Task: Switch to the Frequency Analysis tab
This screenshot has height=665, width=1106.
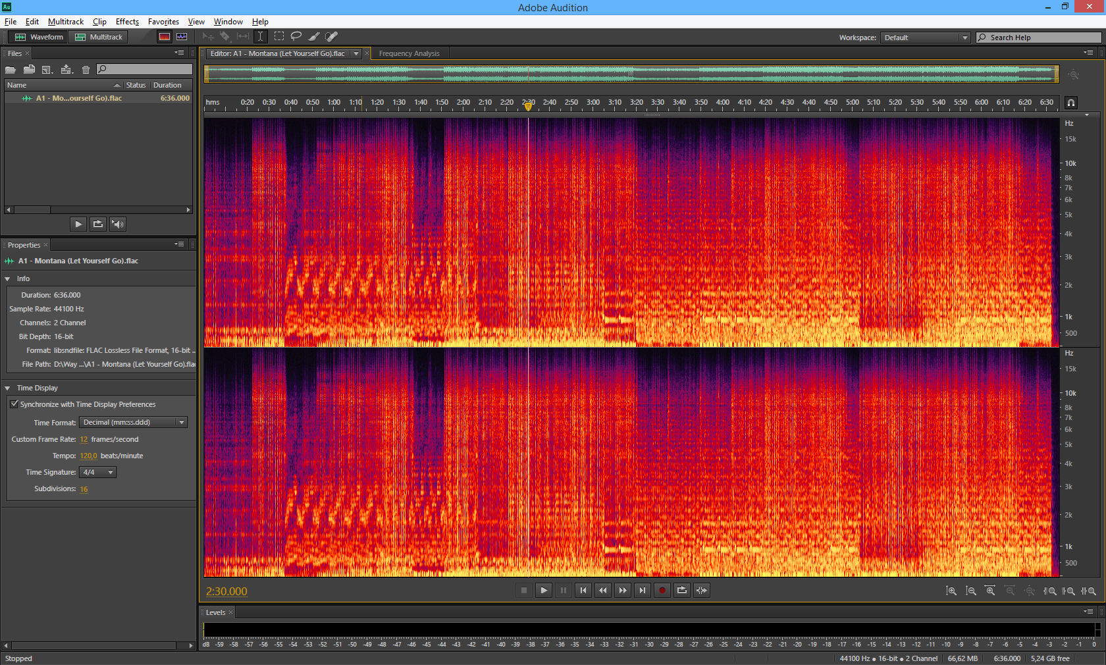Action: click(x=409, y=53)
